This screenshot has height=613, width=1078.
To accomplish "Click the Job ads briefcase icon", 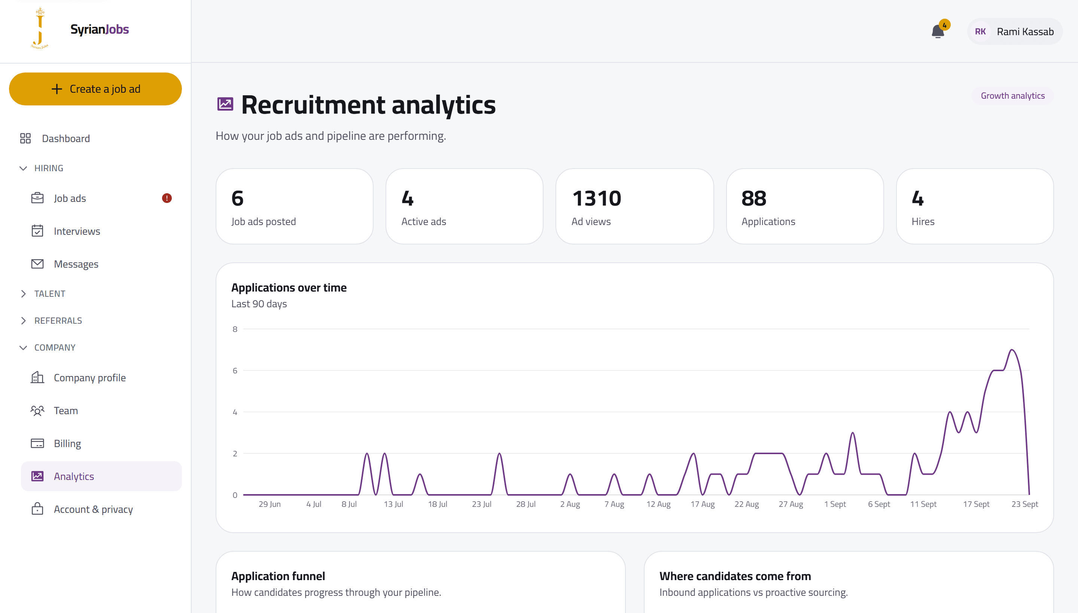I will pos(37,198).
